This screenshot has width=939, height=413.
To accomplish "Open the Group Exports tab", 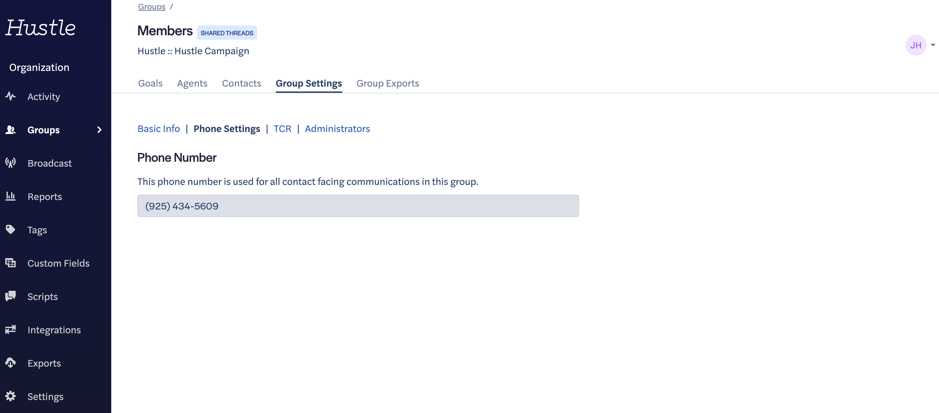I will click(x=388, y=83).
